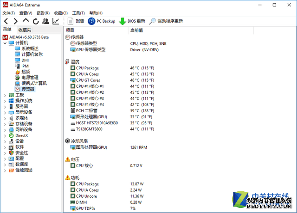Open the 文件(F) menu

click(9, 13)
